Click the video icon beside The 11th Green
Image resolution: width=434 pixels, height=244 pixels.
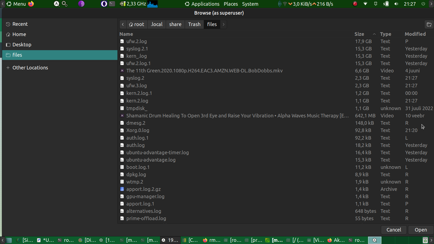coord(122,70)
